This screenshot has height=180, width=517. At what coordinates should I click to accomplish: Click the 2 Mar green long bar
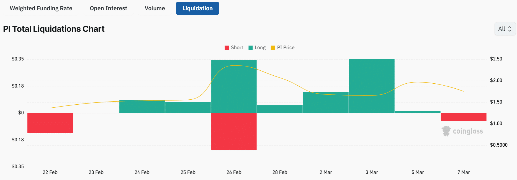[326, 102]
